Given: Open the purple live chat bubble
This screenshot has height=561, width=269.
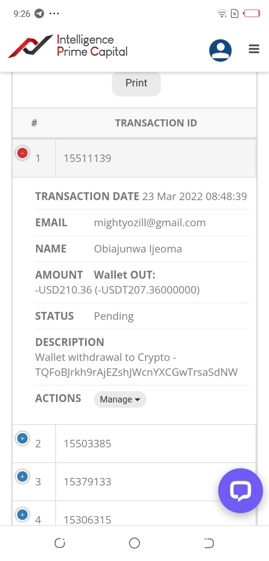Looking at the screenshot, I should [240, 491].
